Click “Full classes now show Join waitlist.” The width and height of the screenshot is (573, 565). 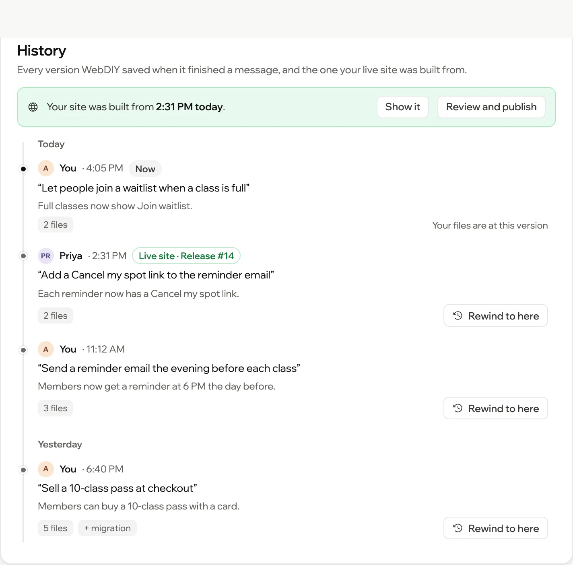coord(115,206)
